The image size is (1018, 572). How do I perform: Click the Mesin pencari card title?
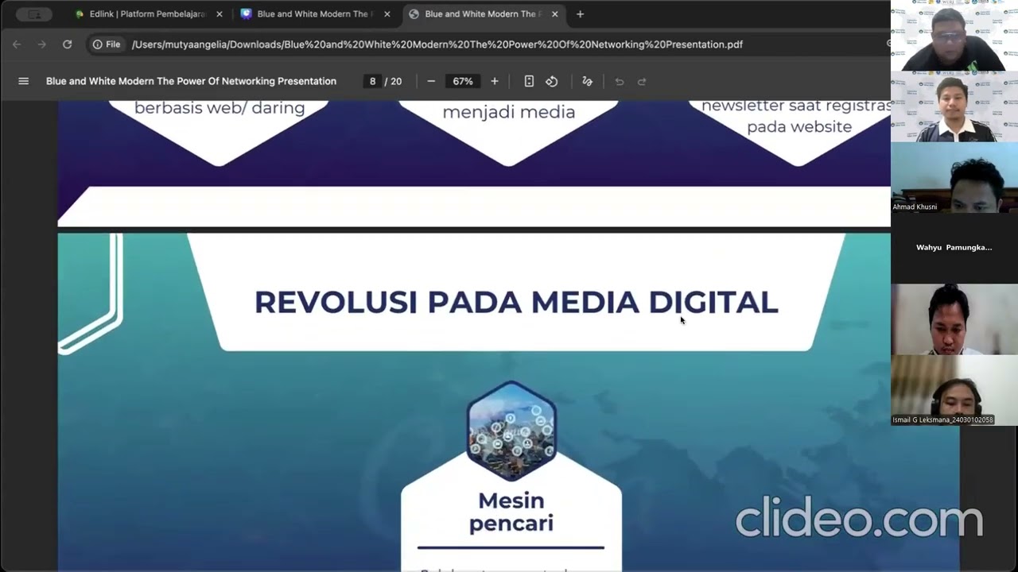pos(511,512)
